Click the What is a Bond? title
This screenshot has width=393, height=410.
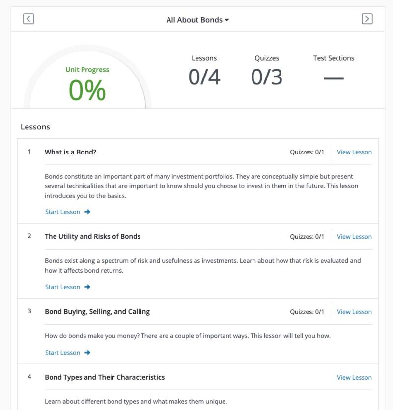point(70,152)
